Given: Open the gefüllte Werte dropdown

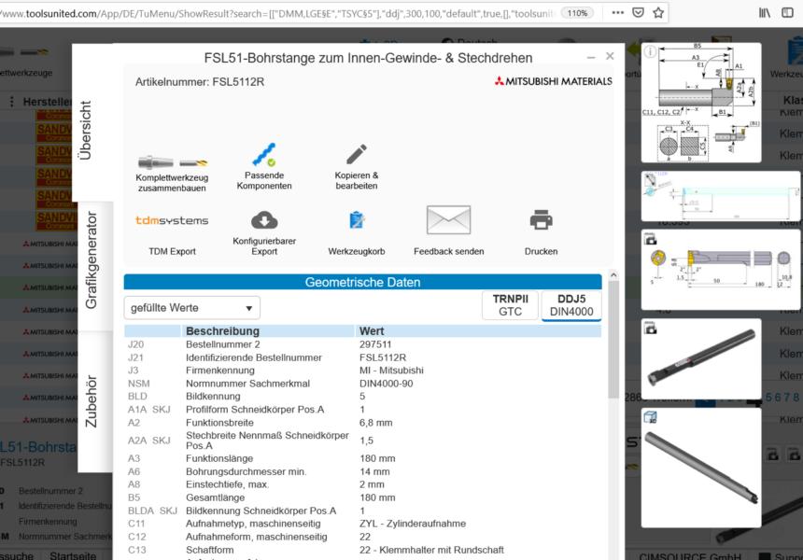Looking at the screenshot, I should click(192, 308).
